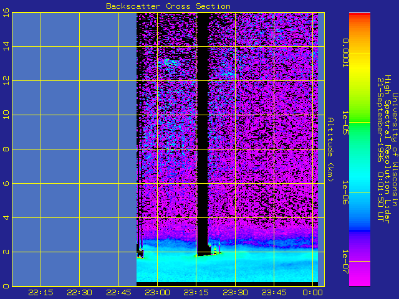
Task: Click the 'Backscatter Cross Section' plot title
Action: 168,6
